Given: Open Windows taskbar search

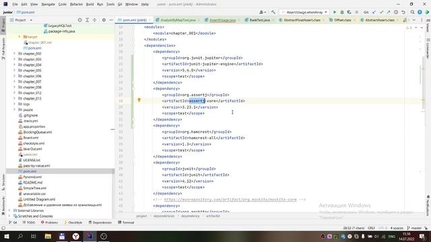Looking at the screenshot, I should pos(20,236).
